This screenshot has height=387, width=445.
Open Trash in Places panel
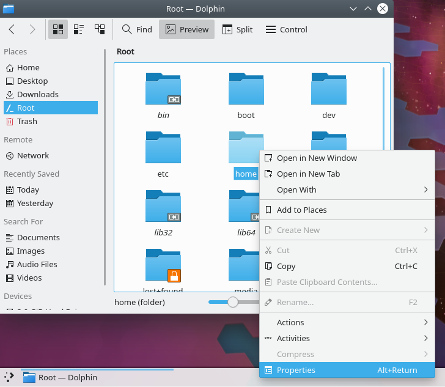(51, 122)
